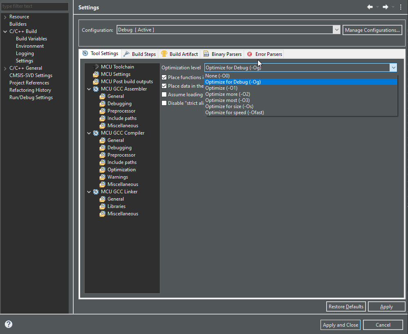Expand the C/C++ General node

[x=5, y=68]
